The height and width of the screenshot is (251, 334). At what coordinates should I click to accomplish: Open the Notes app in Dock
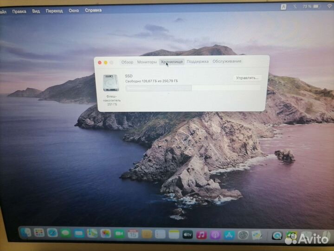pyautogui.click(x=174, y=234)
